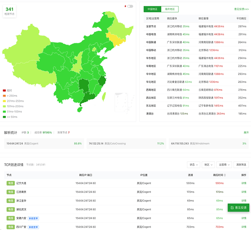Click the 响应最快 column header

point(172,18)
